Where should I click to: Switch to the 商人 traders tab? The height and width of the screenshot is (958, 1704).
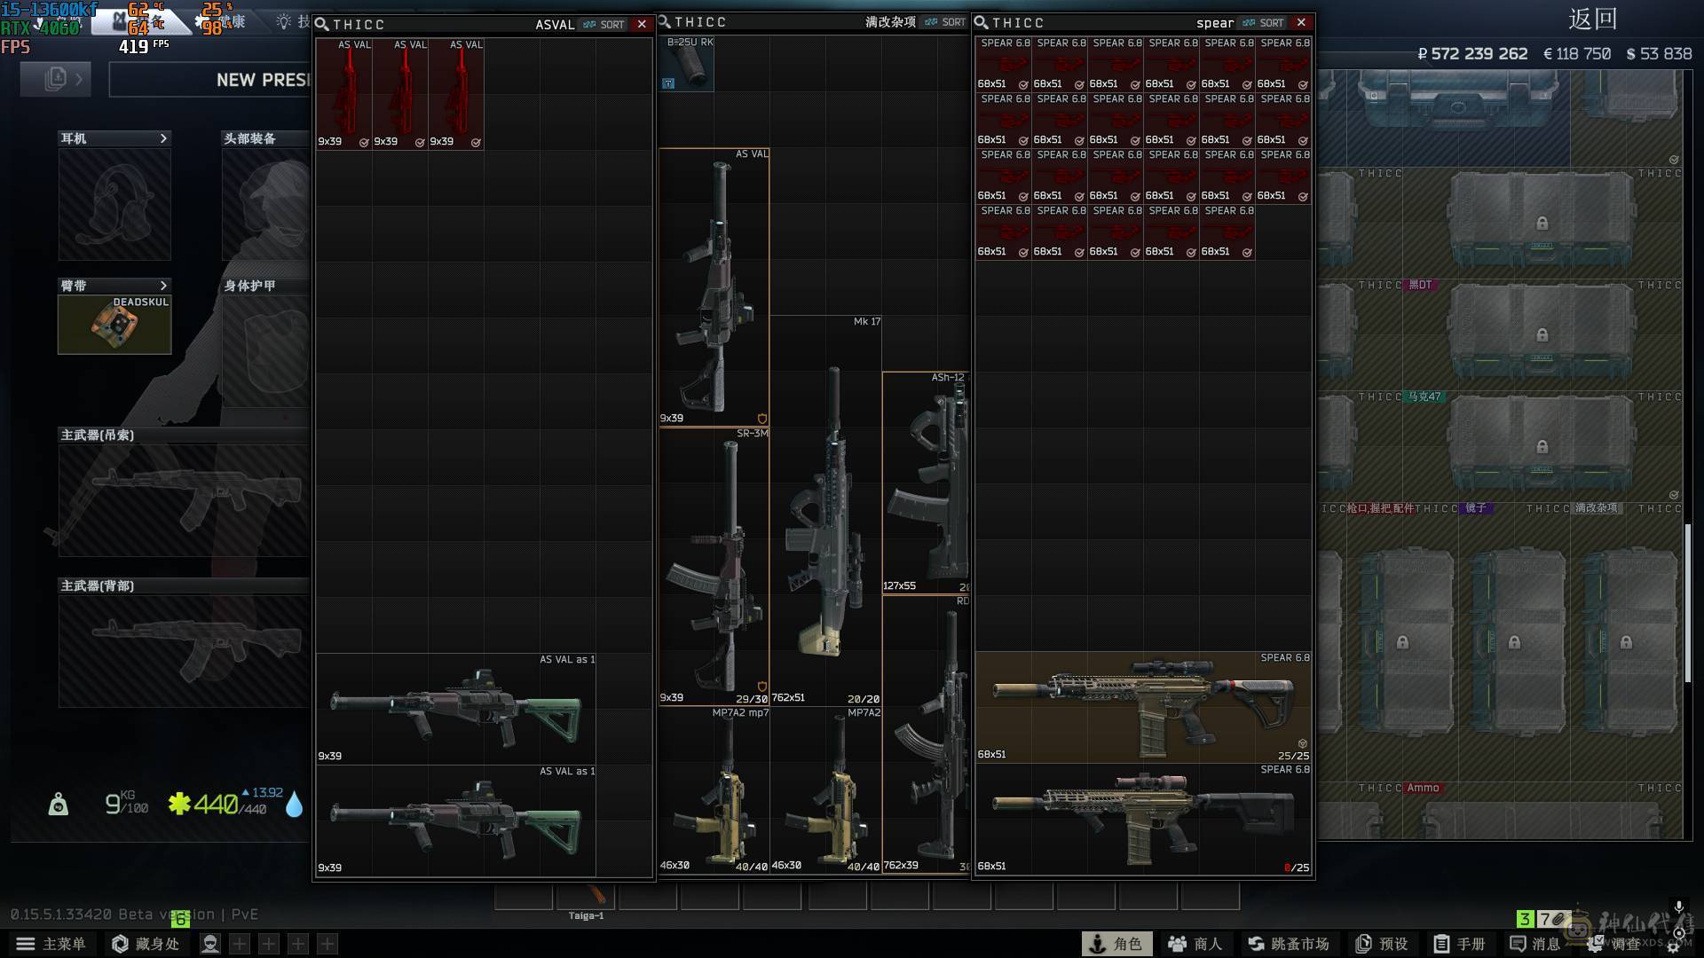1195,944
